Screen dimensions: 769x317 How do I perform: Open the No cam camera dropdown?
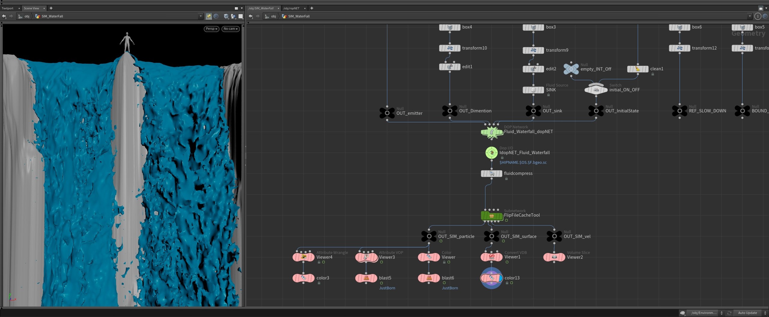coord(230,29)
